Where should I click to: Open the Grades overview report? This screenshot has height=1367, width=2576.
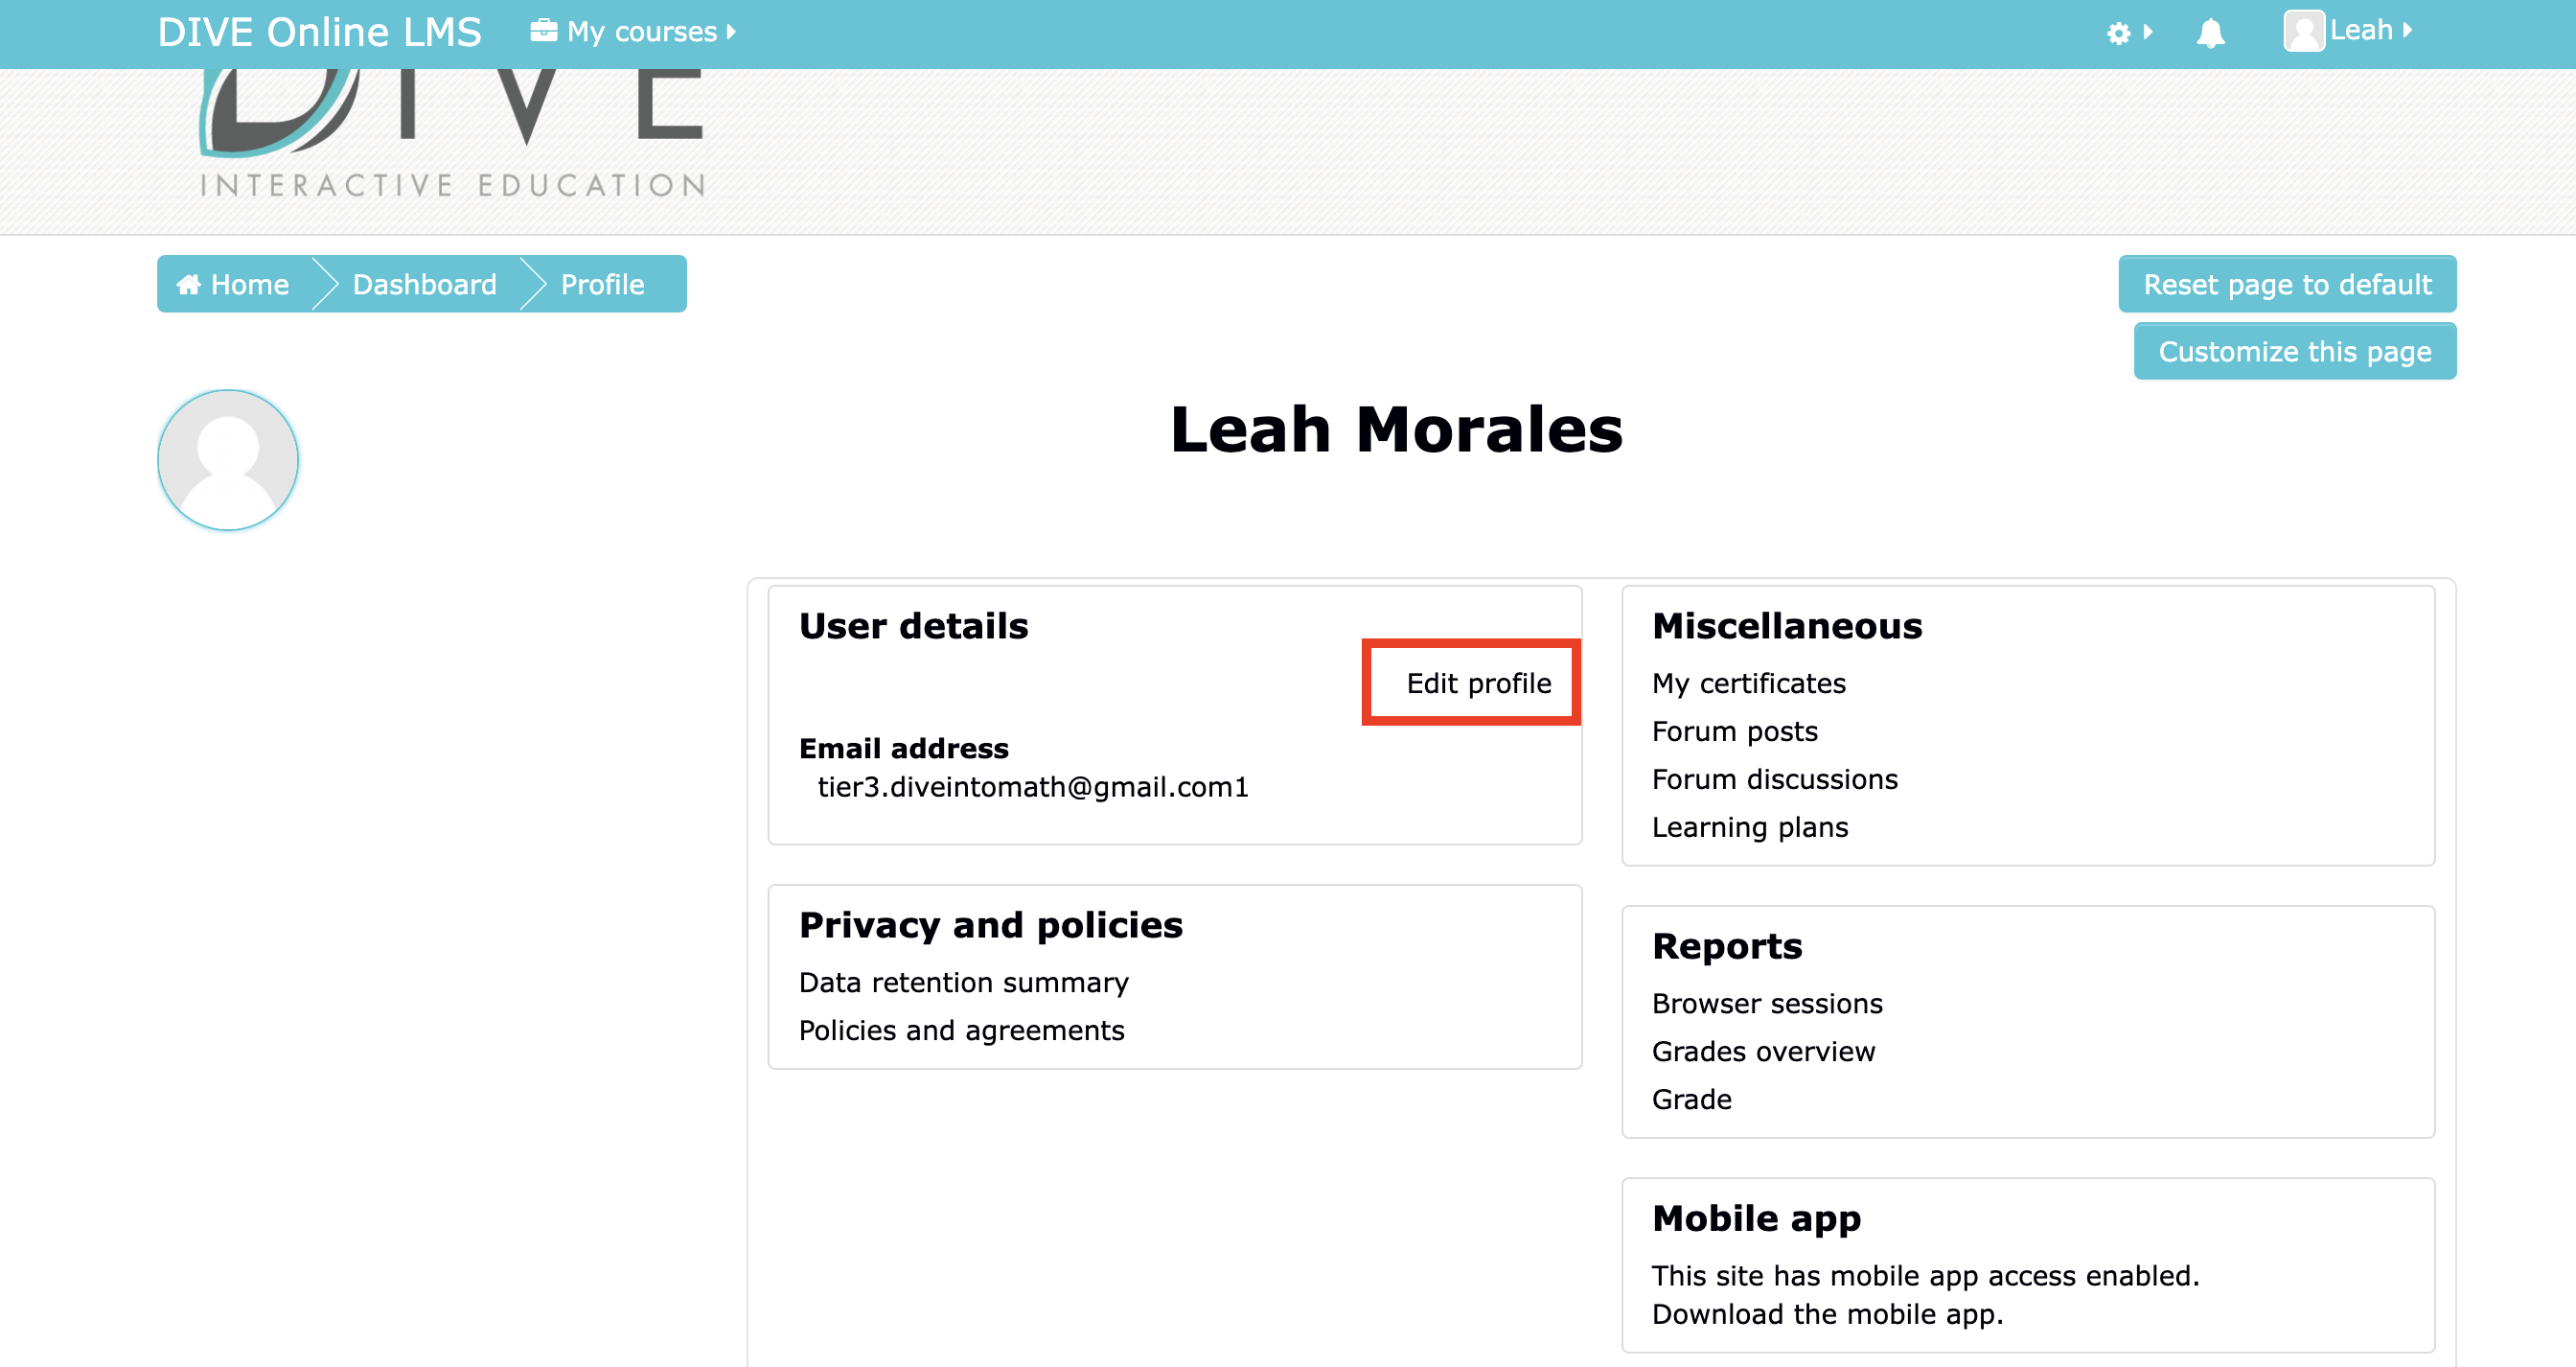(1763, 1051)
